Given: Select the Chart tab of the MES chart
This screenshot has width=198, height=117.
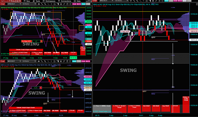Looking at the screenshot, I should coord(3,61).
